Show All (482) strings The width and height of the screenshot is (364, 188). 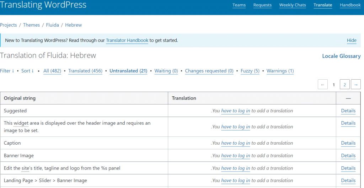click(52, 71)
